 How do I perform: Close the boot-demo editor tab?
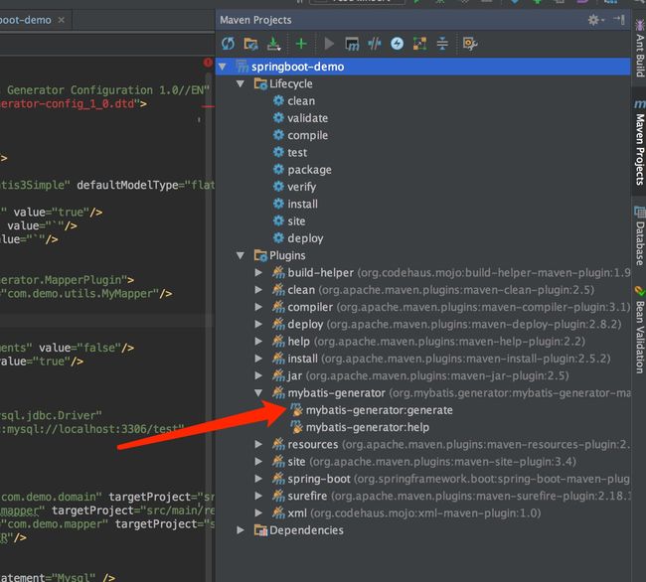62,20
